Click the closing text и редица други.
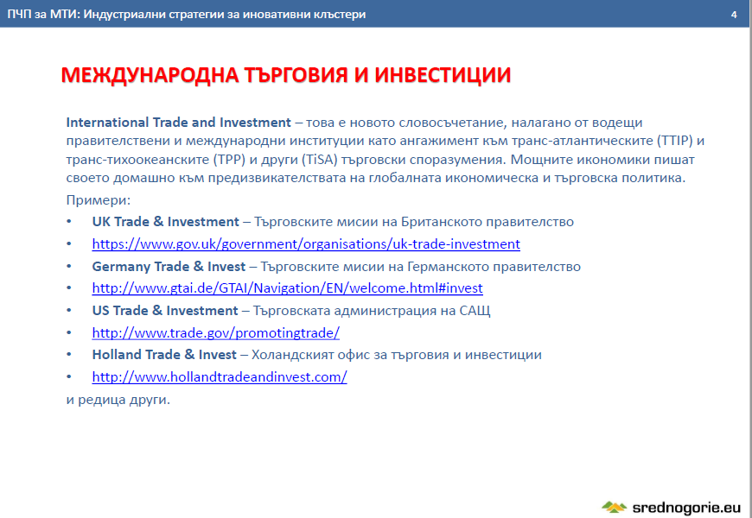The image size is (752, 518). pos(118,399)
